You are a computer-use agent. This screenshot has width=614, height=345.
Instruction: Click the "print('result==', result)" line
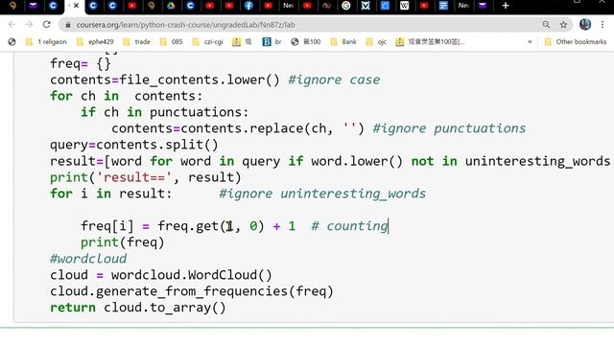coord(145,177)
